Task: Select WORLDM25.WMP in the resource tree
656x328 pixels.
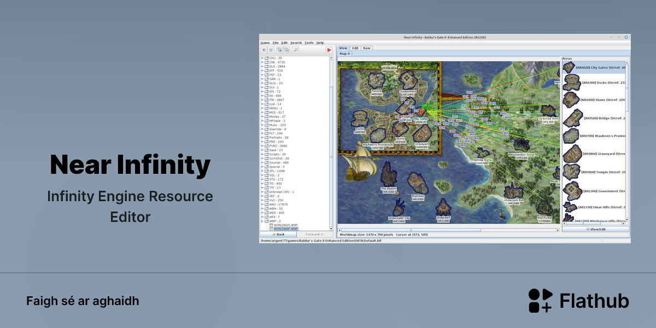Action: click(x=284, y=225)
